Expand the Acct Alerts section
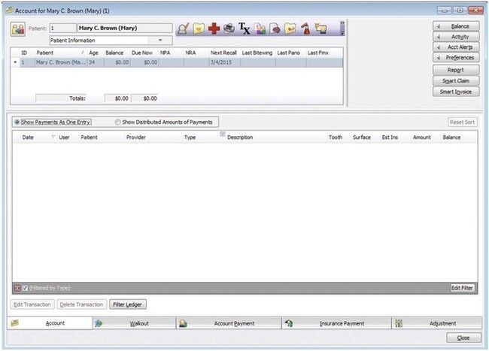Screen dimensions: 489x351 438,47
